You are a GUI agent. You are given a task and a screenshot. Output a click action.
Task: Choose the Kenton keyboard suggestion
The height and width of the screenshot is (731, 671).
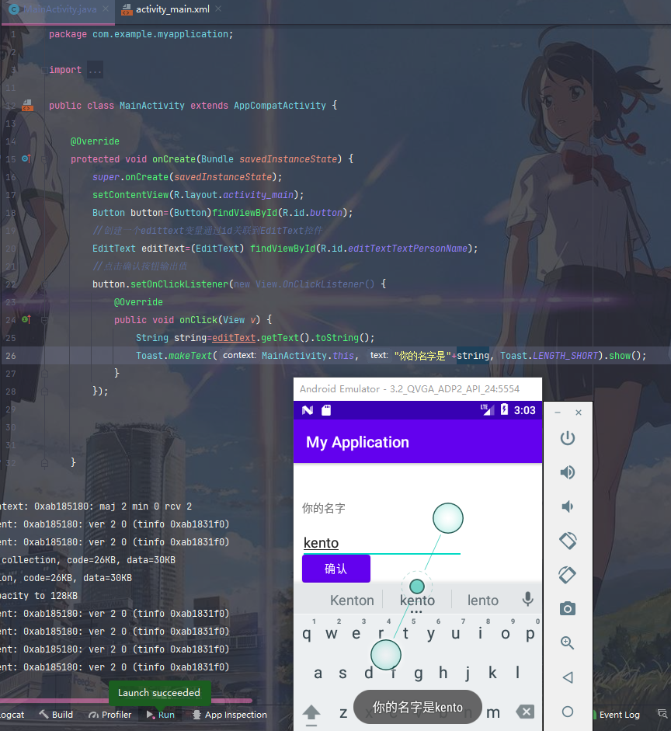click(x=352, y=600)
